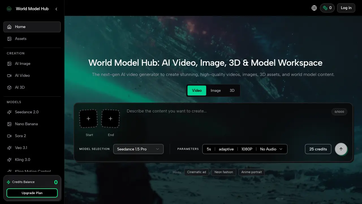Click the Assets picture icon
This screenshot has height=204, width=362.
point(9,39)
